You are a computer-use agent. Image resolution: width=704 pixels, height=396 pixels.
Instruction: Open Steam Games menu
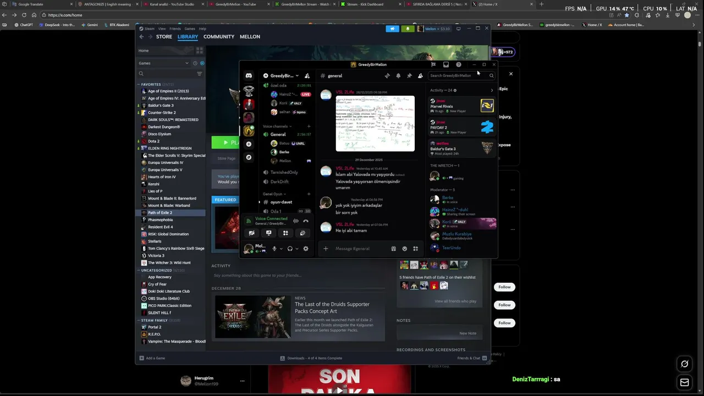[190, 29]
